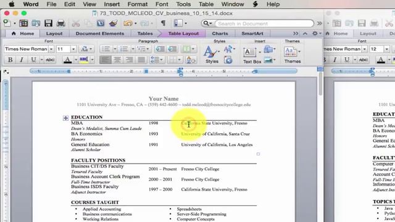This screenshot has height=222, width=395.
Task: Click the Search in Document field
Action: (264, 23)
